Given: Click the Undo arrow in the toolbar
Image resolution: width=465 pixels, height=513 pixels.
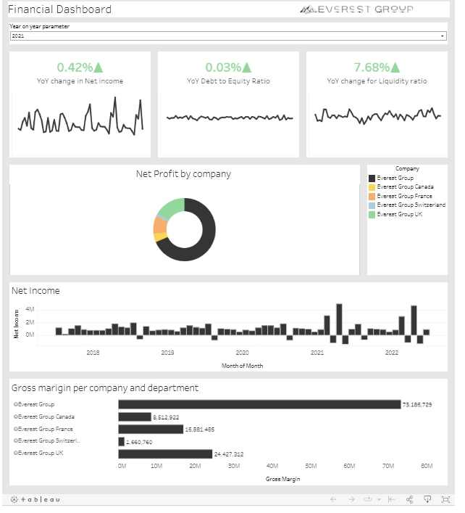Looking at the screenshot, I should tap(333, 499).
